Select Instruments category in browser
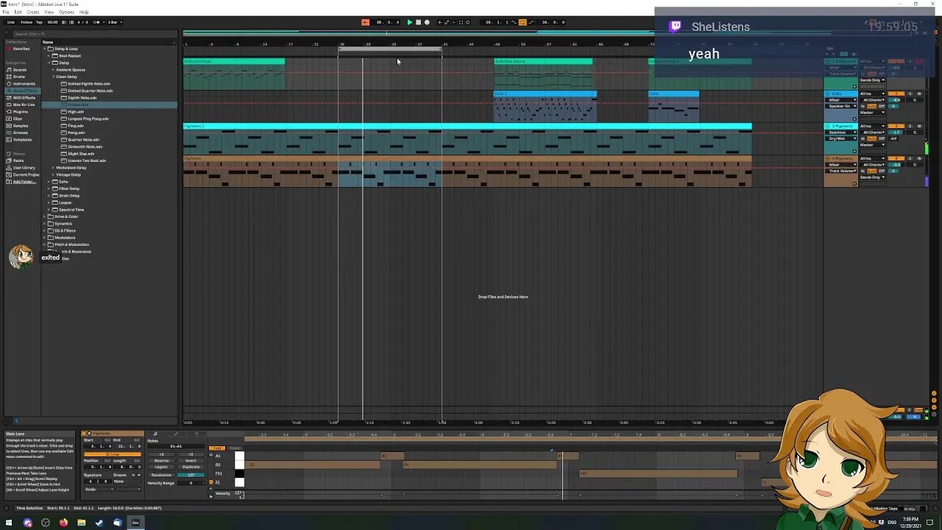 (x=24, y=83)
